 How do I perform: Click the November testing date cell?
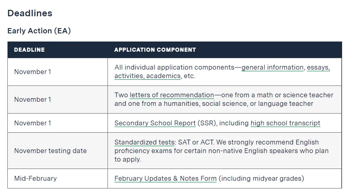pos(50,151)
